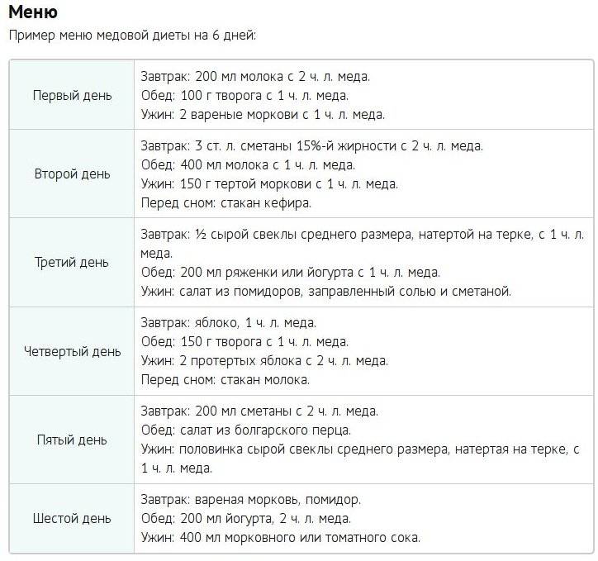Click the line 'Обед: 100 г творога с 1 ч. л. меда'
The width and height of the screenshot is (598, 561).
pos(244,95)
